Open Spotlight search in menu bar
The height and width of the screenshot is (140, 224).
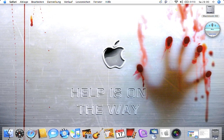click(x=220, y=2)
